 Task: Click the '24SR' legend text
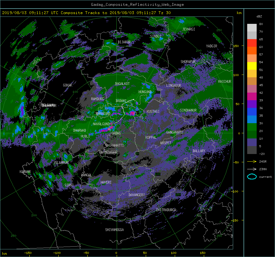pyautogui.click(x=263, y=162)
